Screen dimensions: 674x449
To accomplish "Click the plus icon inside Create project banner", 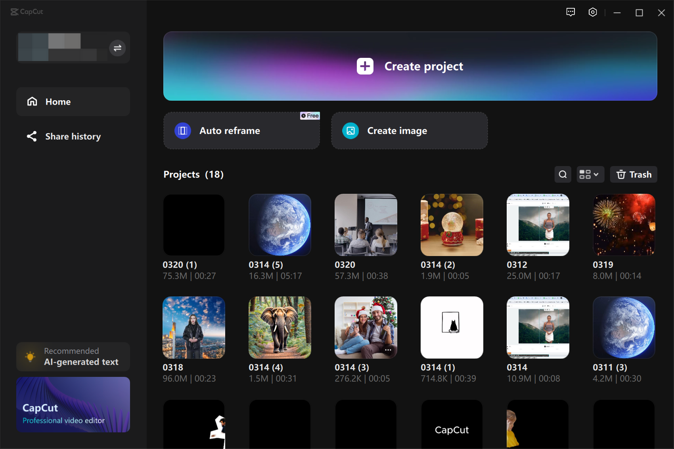I will 364,66.
